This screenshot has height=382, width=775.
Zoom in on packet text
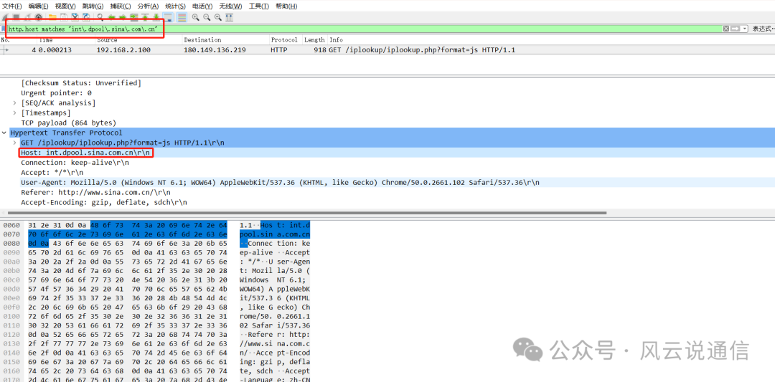click(x=195, y=16)
